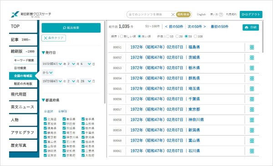The image size is (273, 166).
Task: Open page viewer icon for 石川県 row
Action: coord(252,151)
